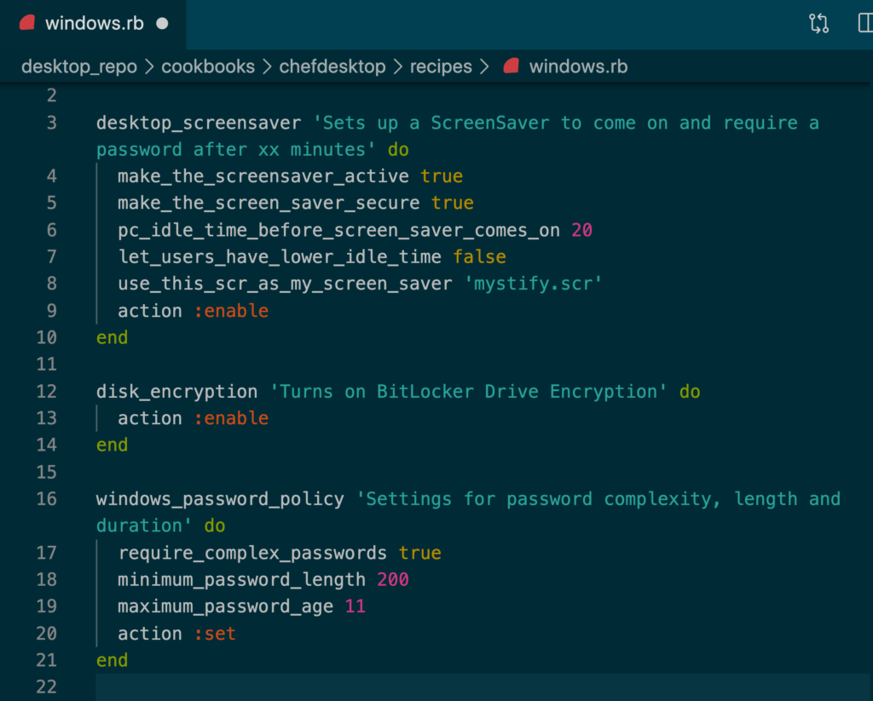Viewport: 873px width, 701px height.
Task: Click the value 11 after maximum_password_age
Action: (356, 606)
